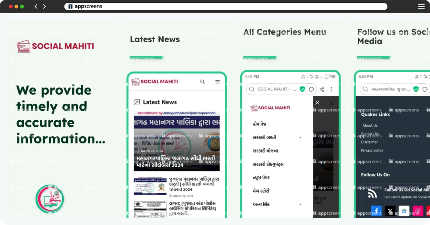Share the page from Categories phone
Screen dimensions: 430x225
322,89
